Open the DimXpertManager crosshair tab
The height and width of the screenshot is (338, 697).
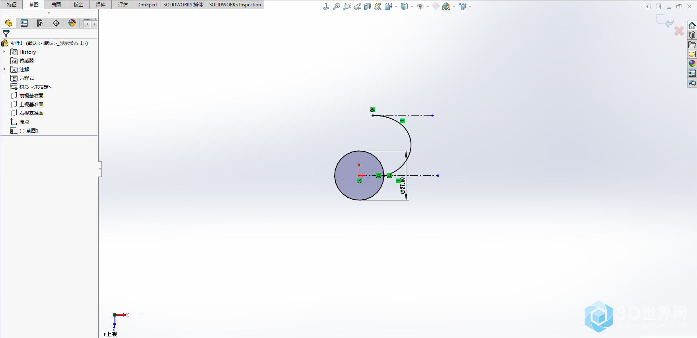[56, 23]
